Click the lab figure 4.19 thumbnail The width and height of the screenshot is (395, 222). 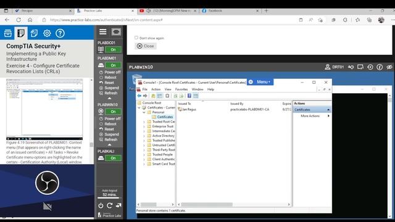click(x=44, y=109)
